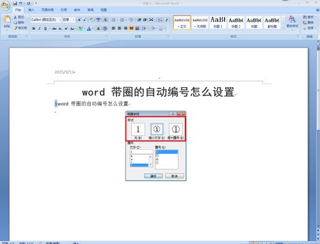Image resolution: width=320 pixels, height=244 pixels.
Task: Redo action in Quick Access toolbar
Action: pyautogui.click(x=29, y=3)
